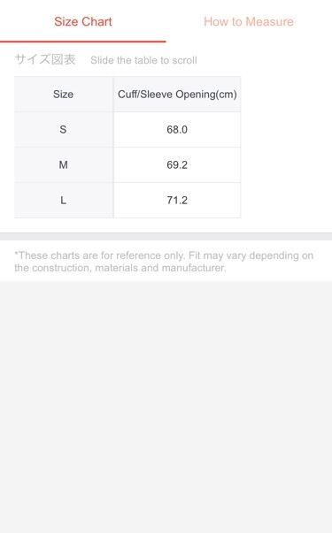Viewport: 332px width, 533px height.
Task: Click the gray divider bar below the table
Action: coord(166,237)
